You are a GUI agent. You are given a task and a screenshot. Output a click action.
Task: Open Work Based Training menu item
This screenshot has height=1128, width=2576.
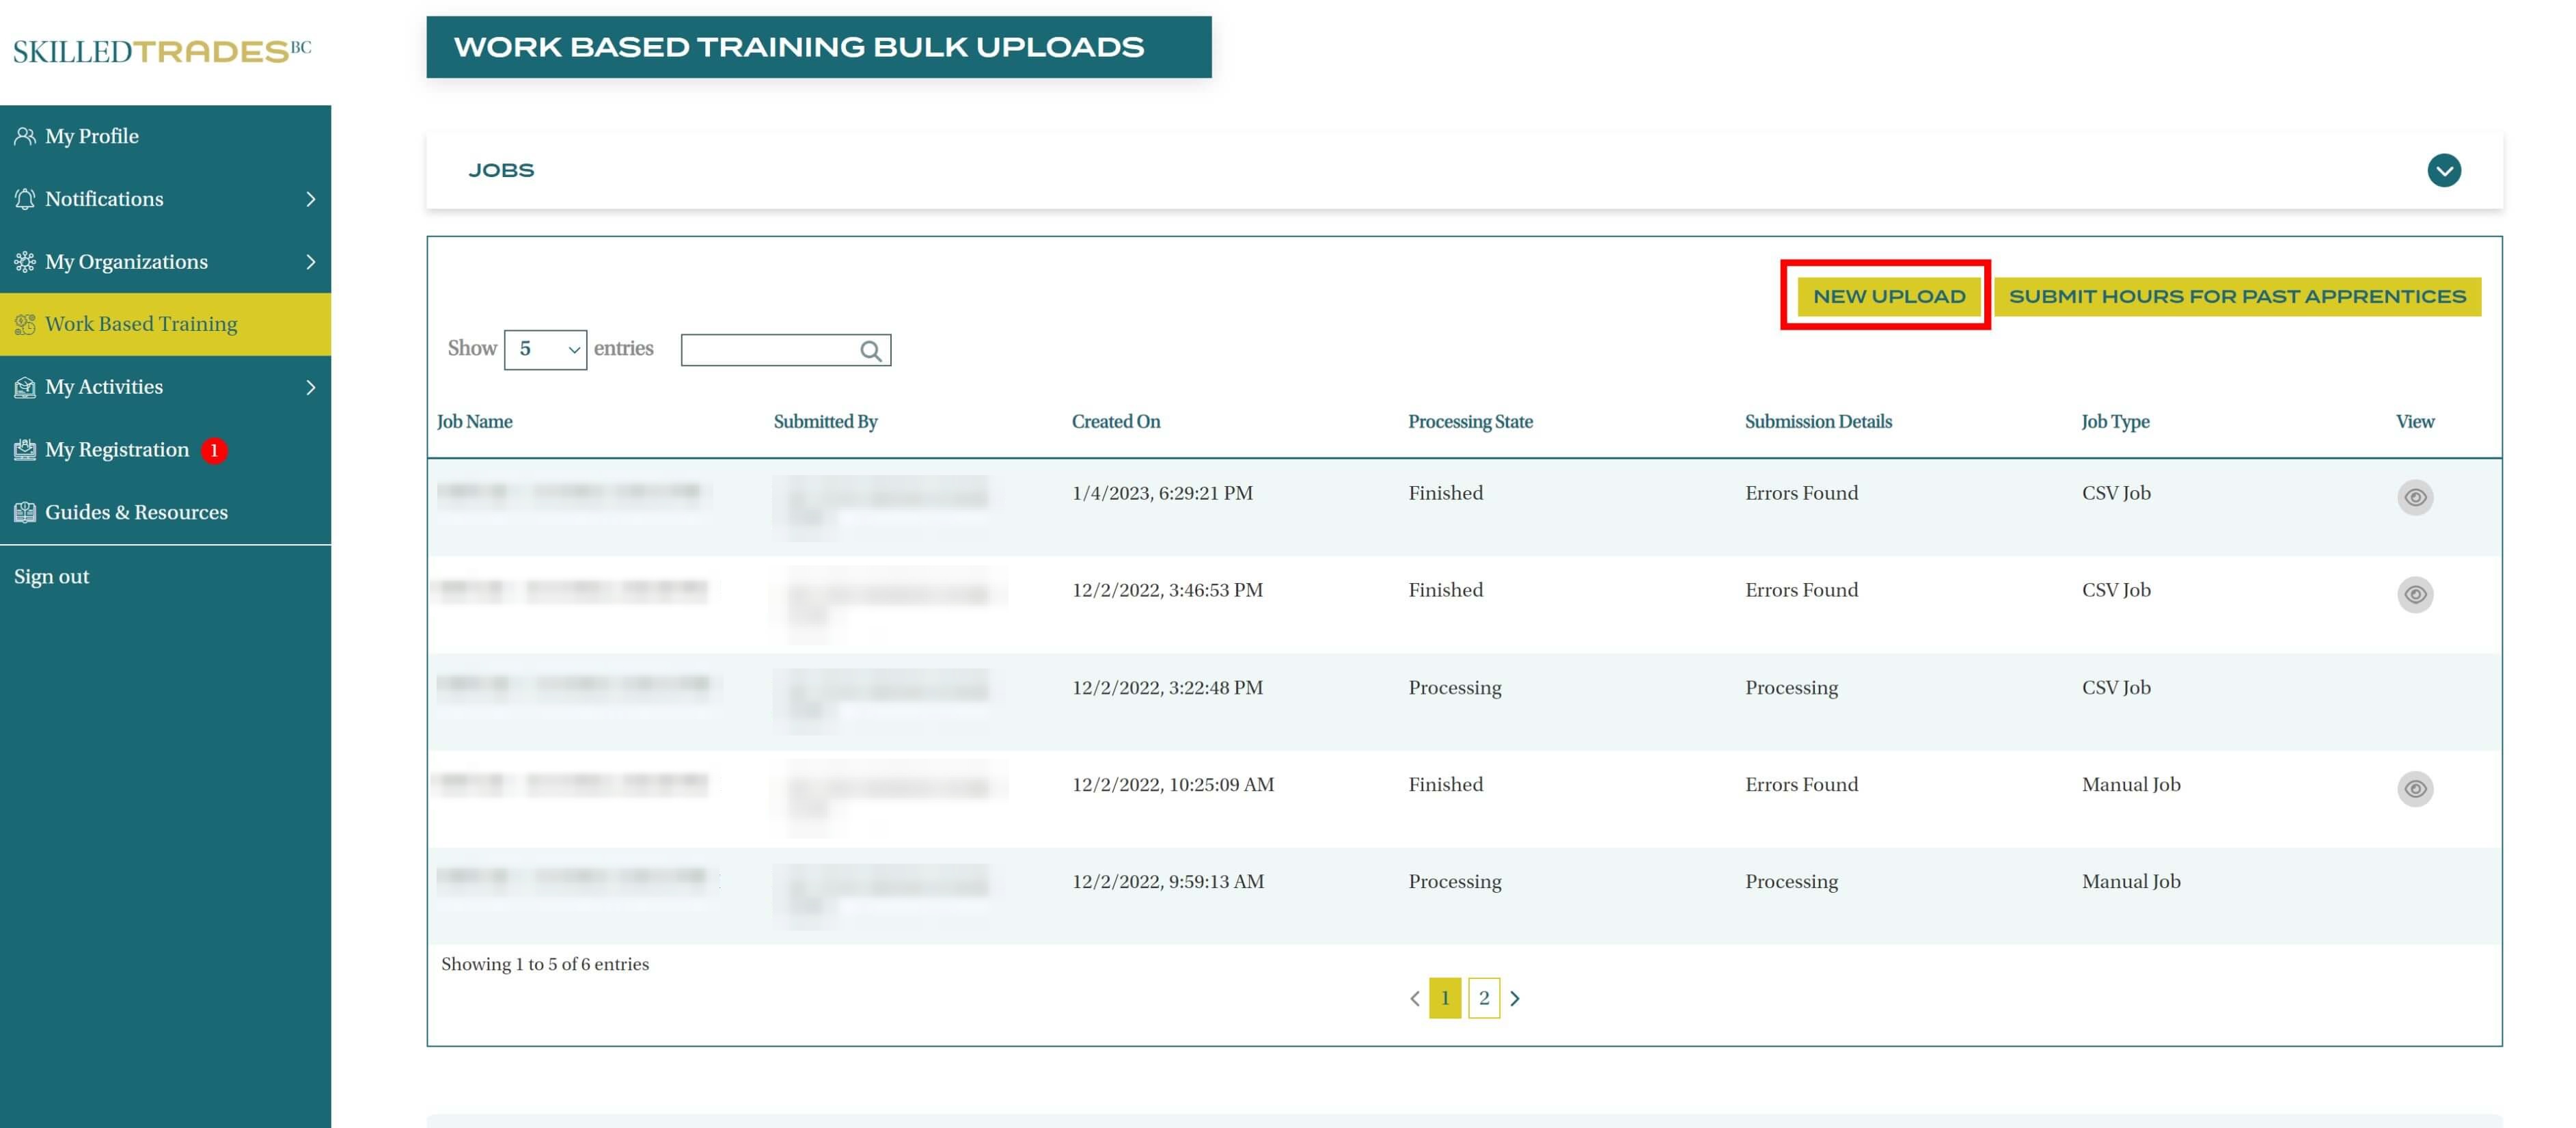[x=140, y=324]
